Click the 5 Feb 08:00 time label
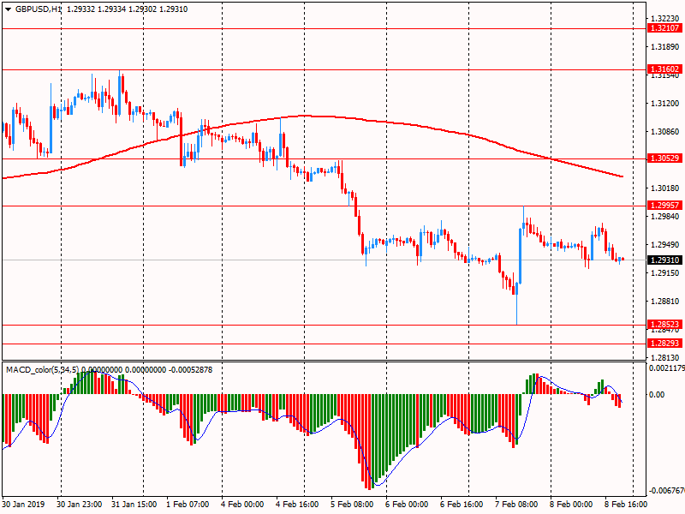This screenshot has height=514, width=685. click(352, 504)
